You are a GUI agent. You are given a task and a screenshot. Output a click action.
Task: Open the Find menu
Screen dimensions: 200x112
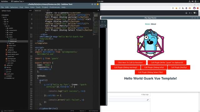[21, 7]
